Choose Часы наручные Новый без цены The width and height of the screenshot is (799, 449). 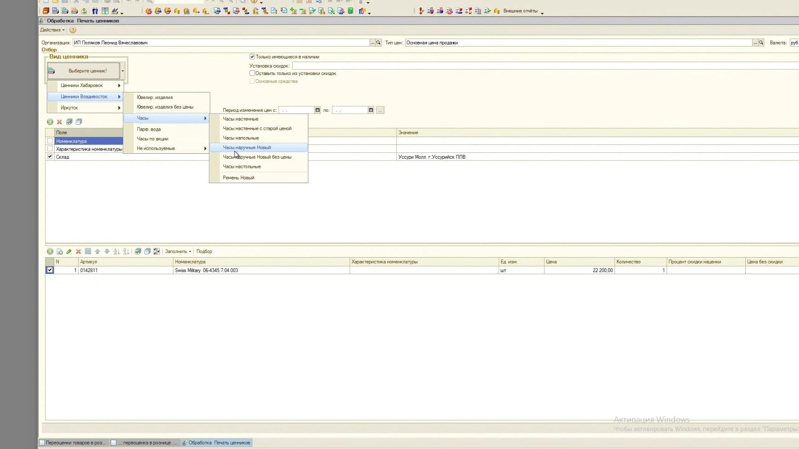click(x=259, y=157)
